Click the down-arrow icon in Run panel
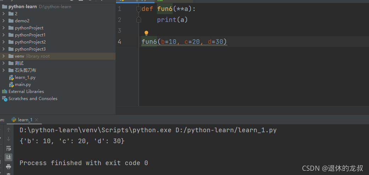 [x=9, y=139]
